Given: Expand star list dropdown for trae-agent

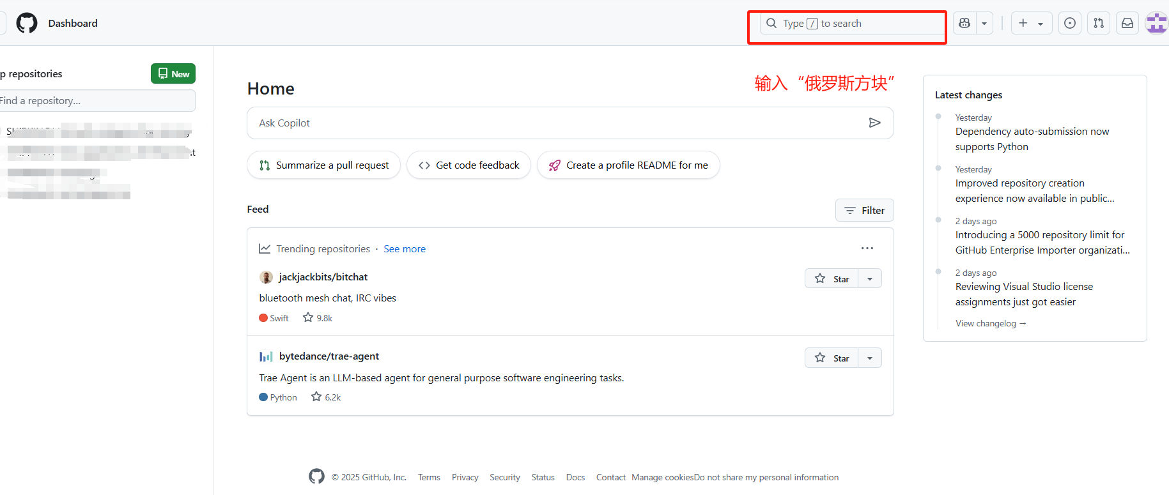Looking at the screenshot, I should tap(870, 358).
